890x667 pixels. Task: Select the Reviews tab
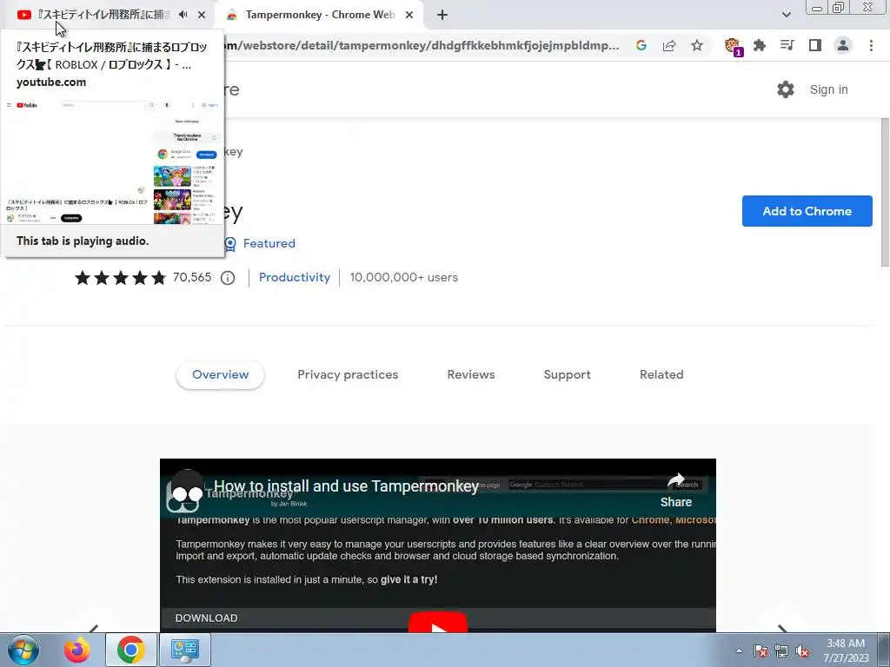[471, 375]
